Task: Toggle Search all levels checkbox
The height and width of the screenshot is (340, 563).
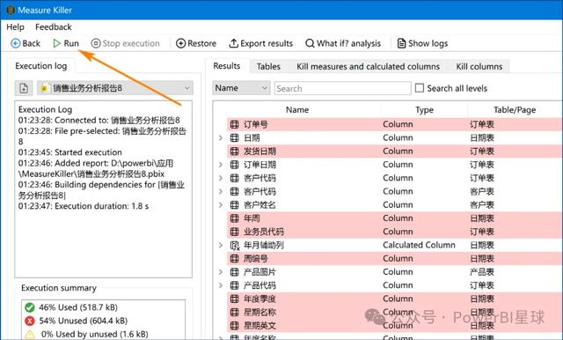Action: pos(420,88)
